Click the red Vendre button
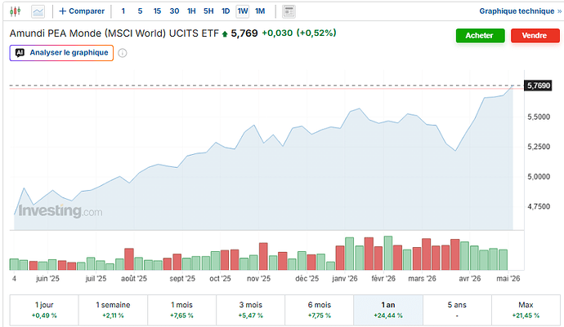Viewport: 564px width, 327px height. (535, 36)
